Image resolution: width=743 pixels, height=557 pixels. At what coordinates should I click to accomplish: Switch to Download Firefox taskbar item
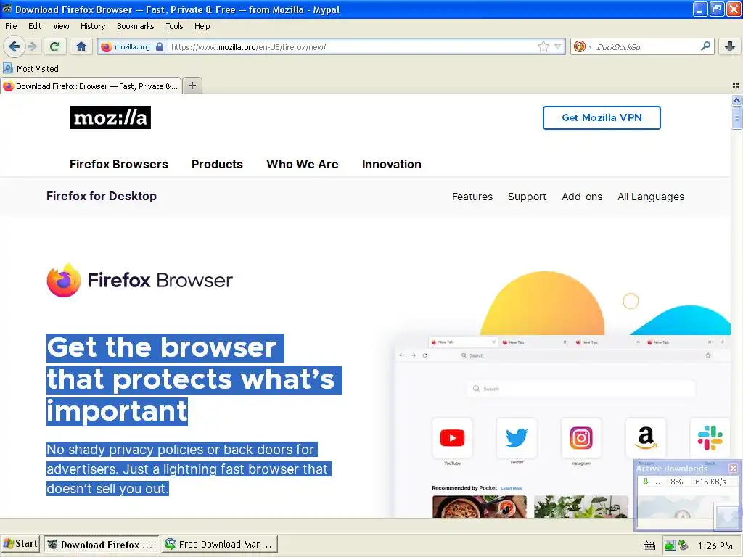pyautogui.click(x=102, y=544)
